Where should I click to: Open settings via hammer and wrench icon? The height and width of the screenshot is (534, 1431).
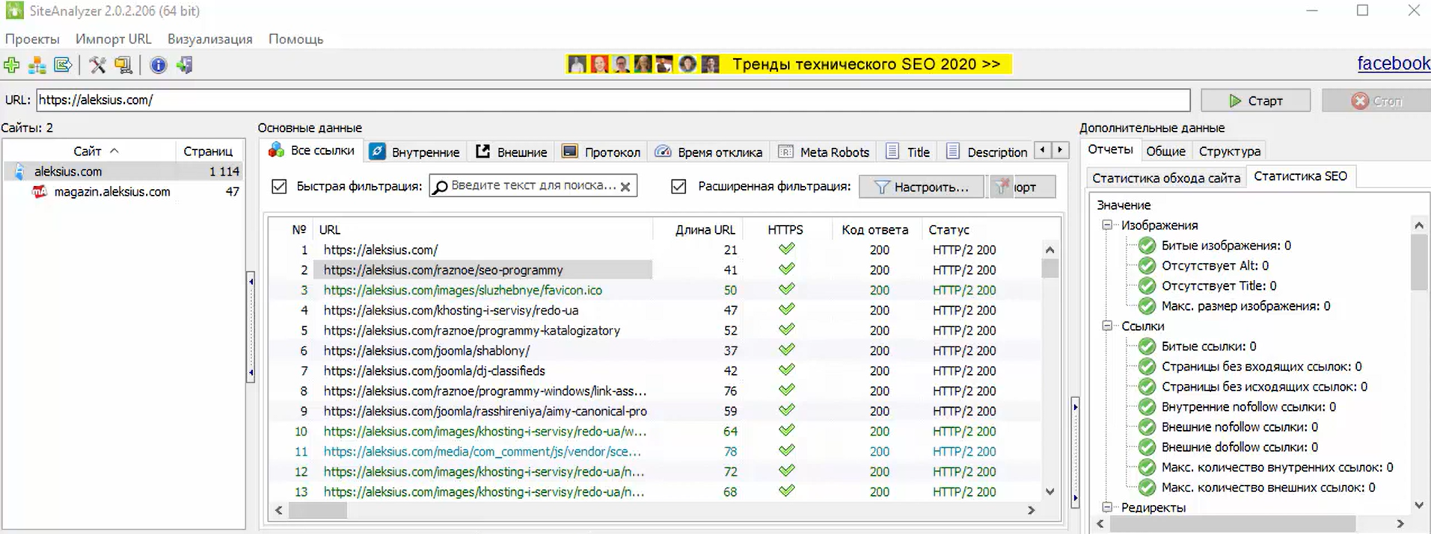coord(97,66)
